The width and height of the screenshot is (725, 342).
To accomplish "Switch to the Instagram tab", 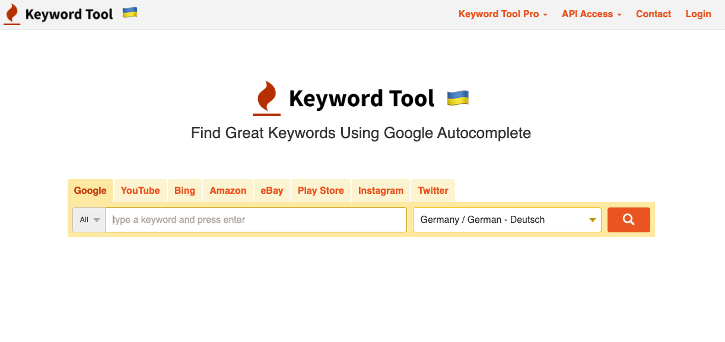I will [381, 191].
